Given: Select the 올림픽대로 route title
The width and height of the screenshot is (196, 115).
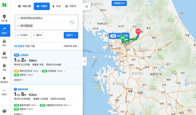Looking at the screenshot, I should click(x=23, y=89).
